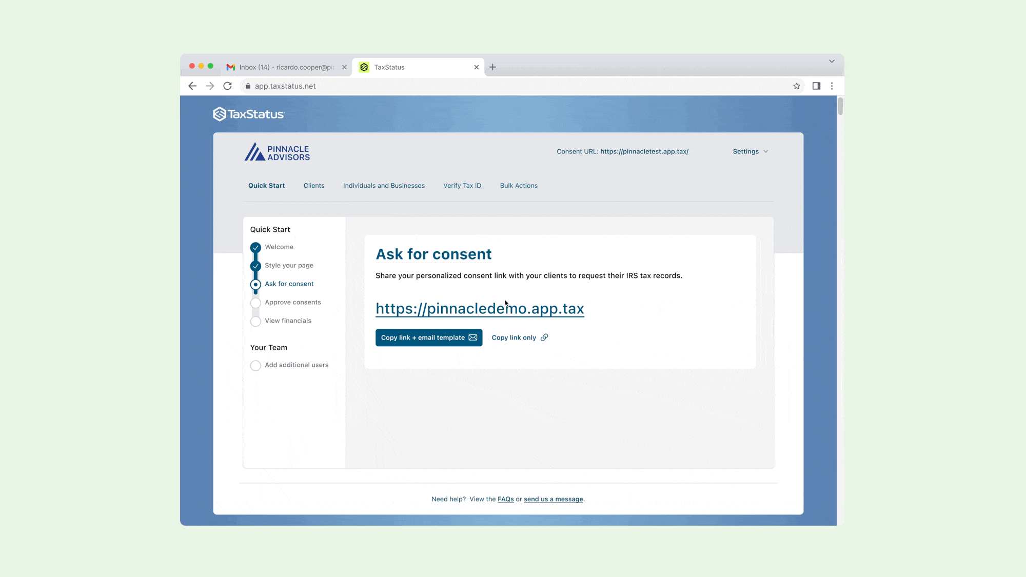Open the browser side panel icon
This screenshot has width=1026, height=577.
(816, 86)
